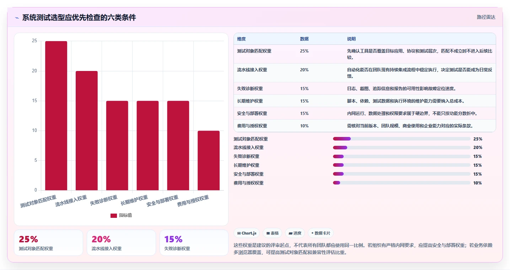Click the description starting 先确认工具是否覆盖
The width and height of the screenshot is (510, 270).
pos(420,54)
